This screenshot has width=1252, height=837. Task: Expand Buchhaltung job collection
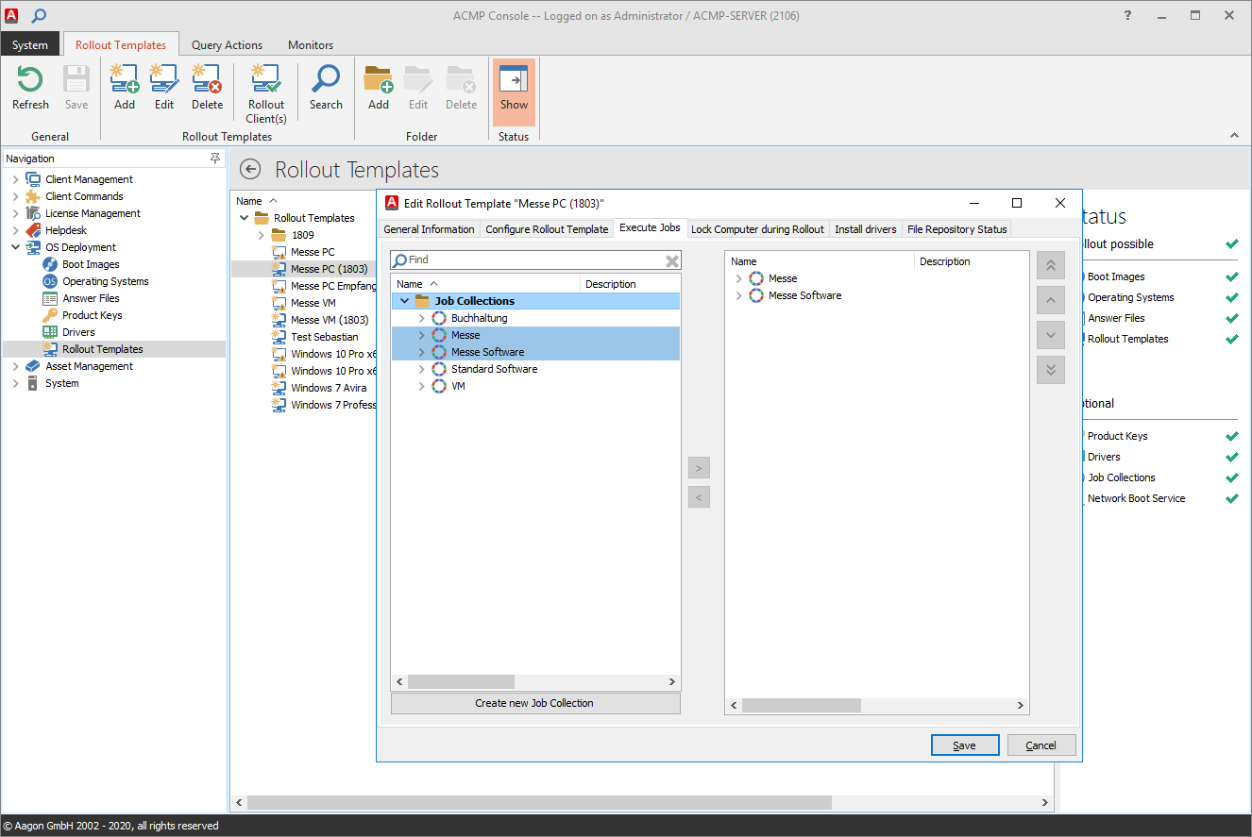click(x=421, y=318)
